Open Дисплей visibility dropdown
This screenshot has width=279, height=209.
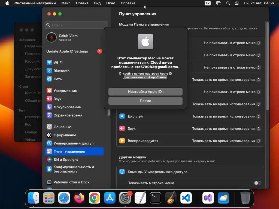[x=226, y=116]
